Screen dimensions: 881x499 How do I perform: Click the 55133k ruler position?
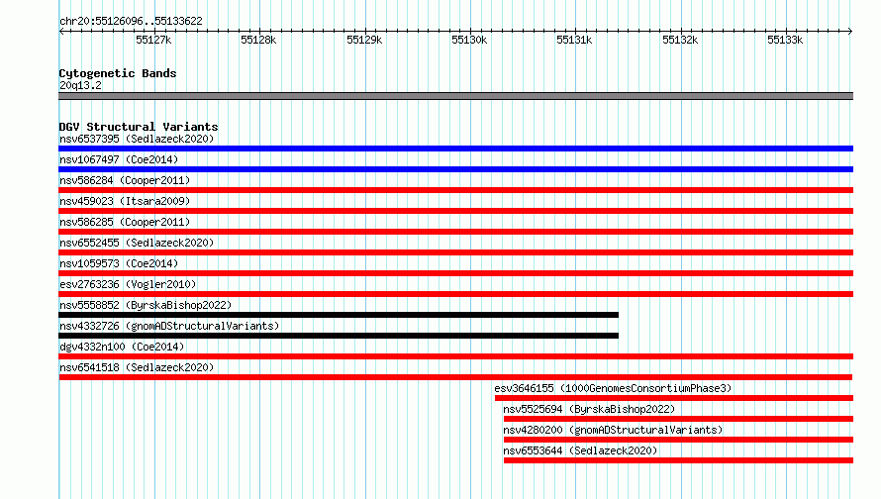point(785,40)
